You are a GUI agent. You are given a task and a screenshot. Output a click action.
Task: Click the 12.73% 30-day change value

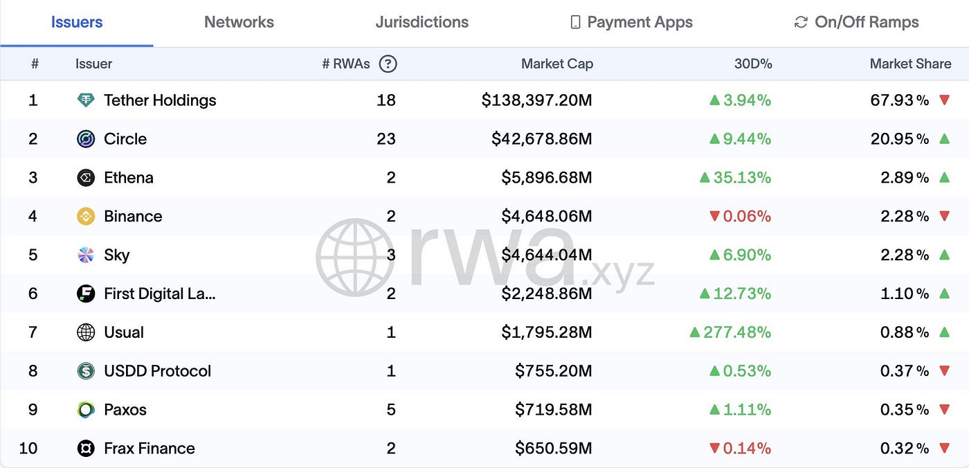pyautogui.click(x=742, y=294)
